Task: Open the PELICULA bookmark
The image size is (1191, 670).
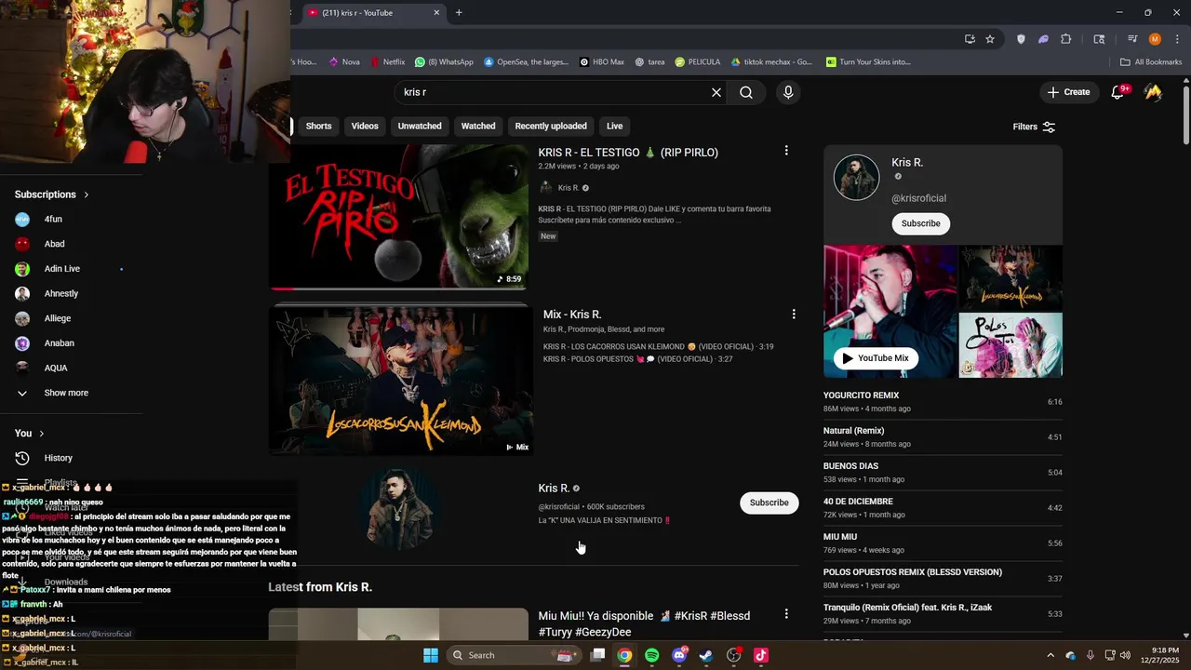Action: pyautogui.click(x=698, y=62)
